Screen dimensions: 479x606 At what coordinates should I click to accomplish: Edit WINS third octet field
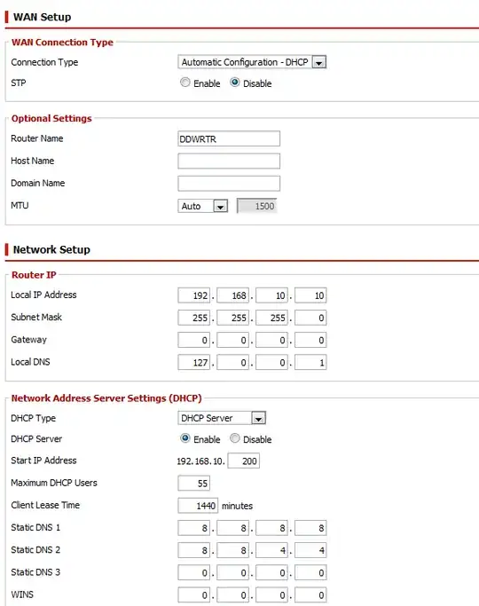[271, 595]
